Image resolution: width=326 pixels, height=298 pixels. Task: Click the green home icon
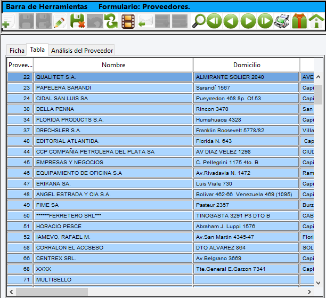point(316,21)
